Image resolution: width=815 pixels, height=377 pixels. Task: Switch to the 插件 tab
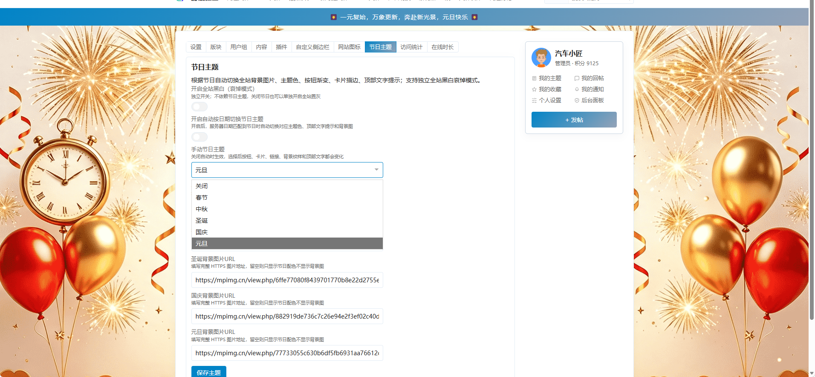pos(282,47)
